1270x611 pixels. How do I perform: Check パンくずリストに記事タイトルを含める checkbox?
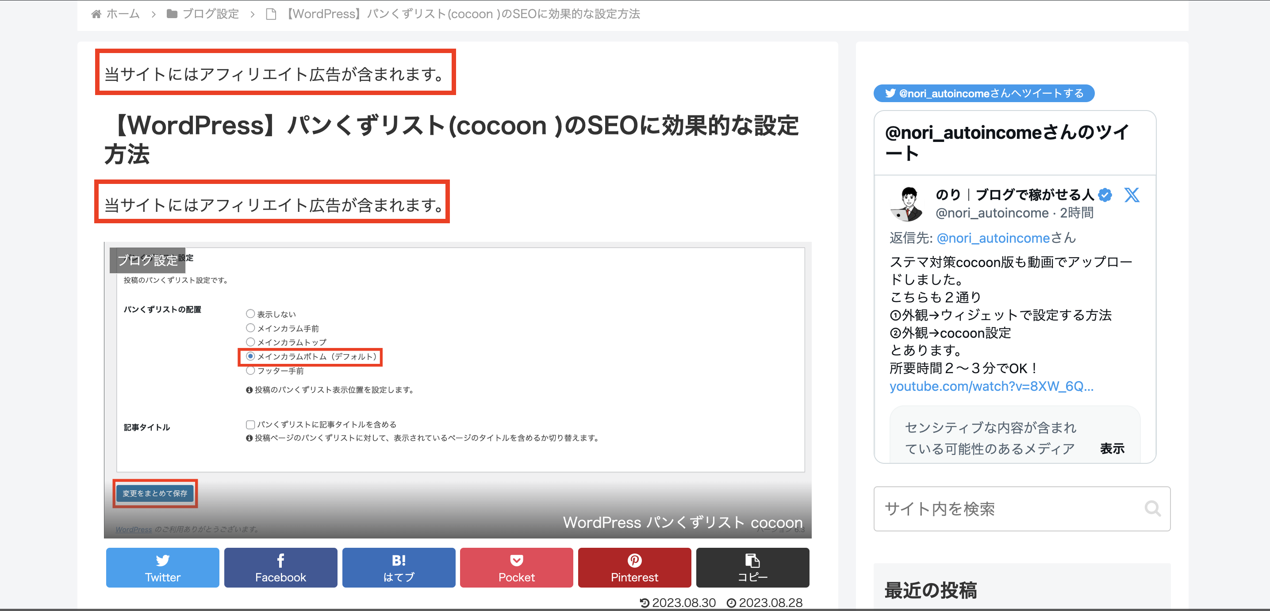pos(250,424)
